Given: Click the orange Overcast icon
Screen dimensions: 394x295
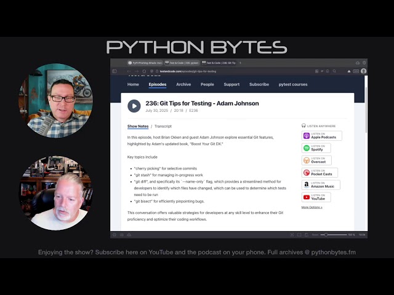Looking at the screenshot, I should 307,160.
